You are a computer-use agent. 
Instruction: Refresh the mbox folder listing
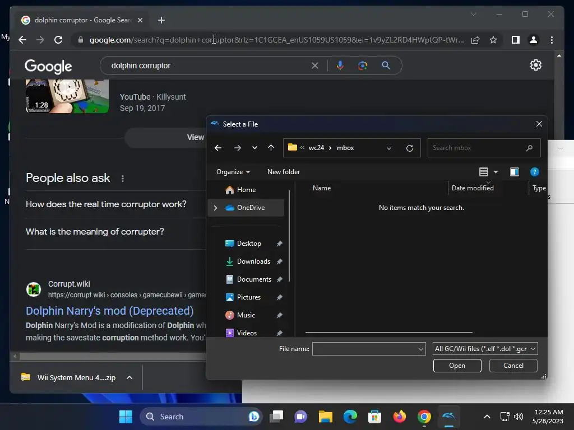click(410, 148)
